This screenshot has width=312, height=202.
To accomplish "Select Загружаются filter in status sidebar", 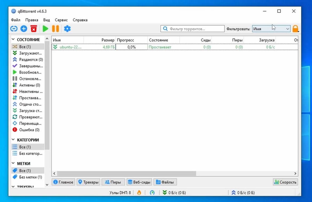I will pos(28,53).
